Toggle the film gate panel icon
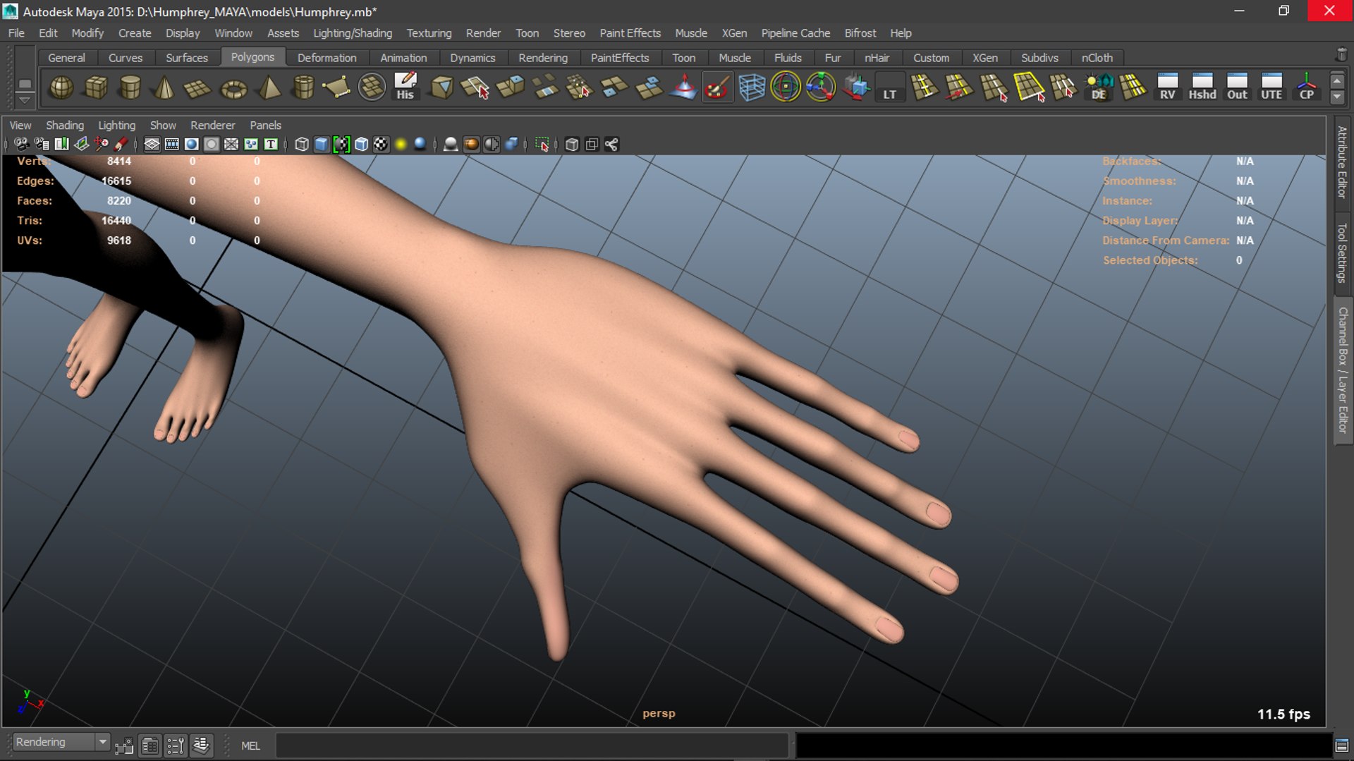Image resolution: width=1354 pixels, height=761 pixels. pyautogui.click(x=171, y=145)
